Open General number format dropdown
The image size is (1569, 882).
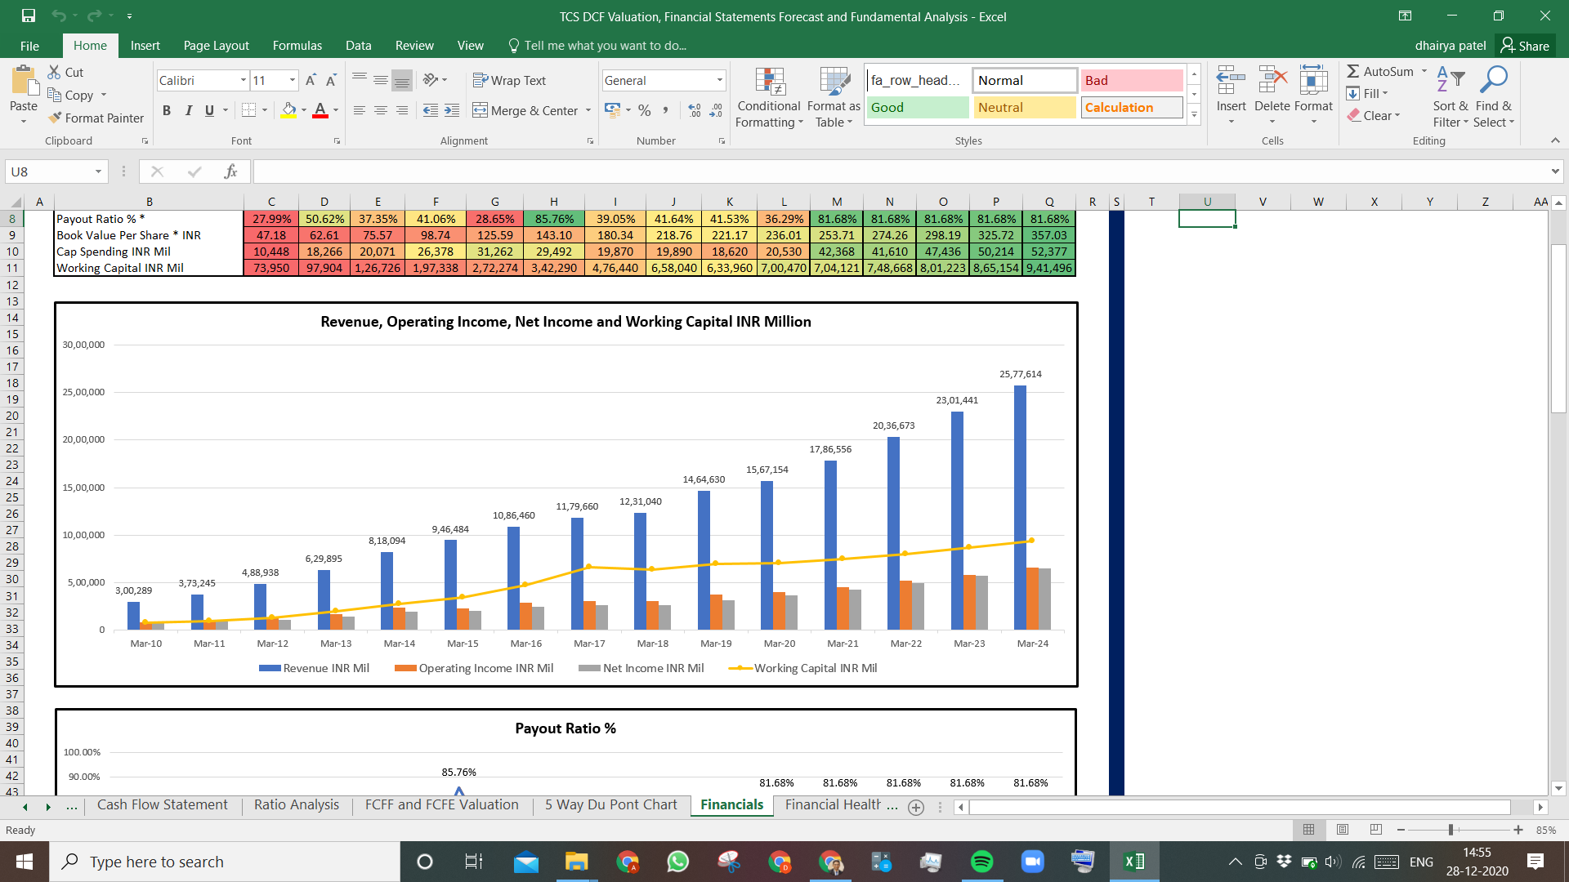pos(719,80)
